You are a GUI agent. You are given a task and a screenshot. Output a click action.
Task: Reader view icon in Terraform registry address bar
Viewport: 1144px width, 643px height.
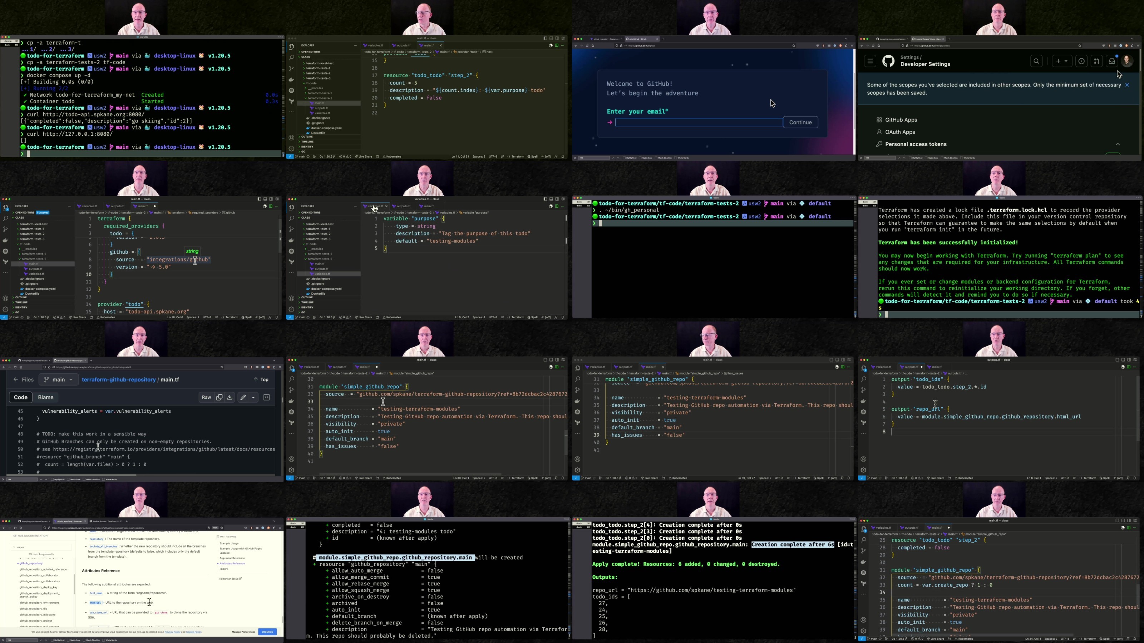coord(208,528)
